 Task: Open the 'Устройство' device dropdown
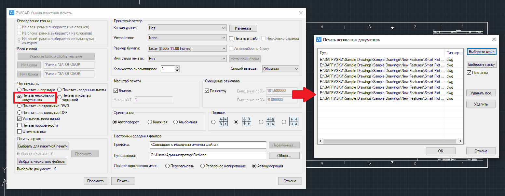tap(187, 38)
